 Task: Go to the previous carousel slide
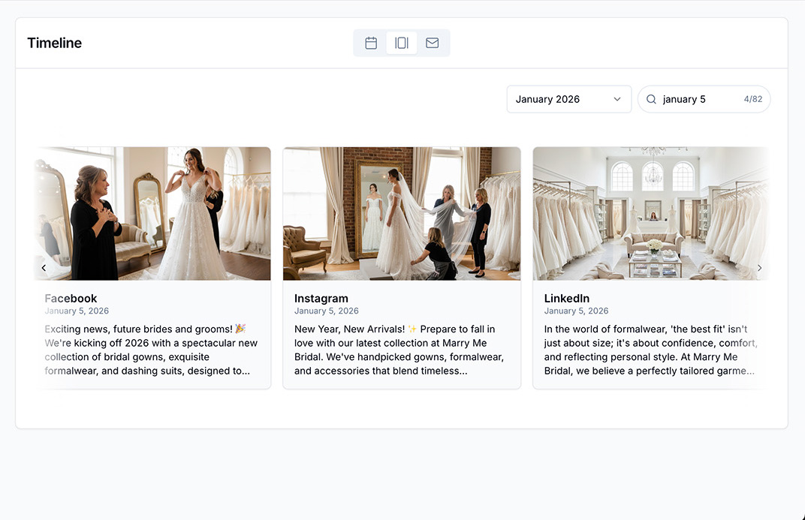pos(44,268)
